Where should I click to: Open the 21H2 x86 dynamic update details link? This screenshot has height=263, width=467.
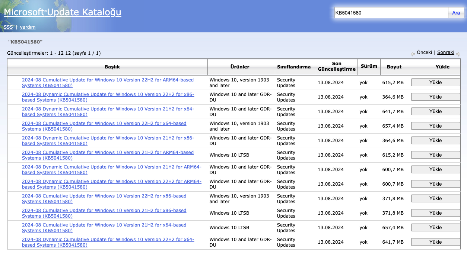(108, 140)
